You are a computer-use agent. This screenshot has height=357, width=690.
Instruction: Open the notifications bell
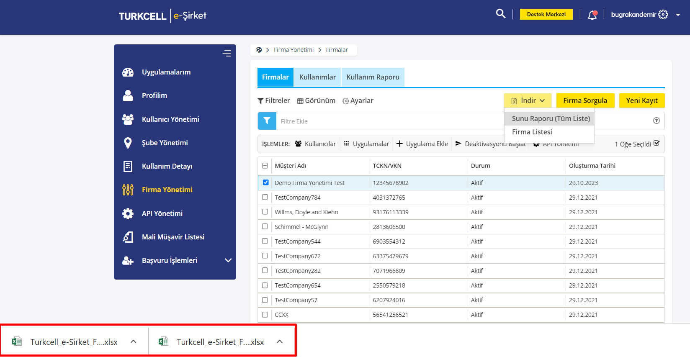(x=592, y=15)
